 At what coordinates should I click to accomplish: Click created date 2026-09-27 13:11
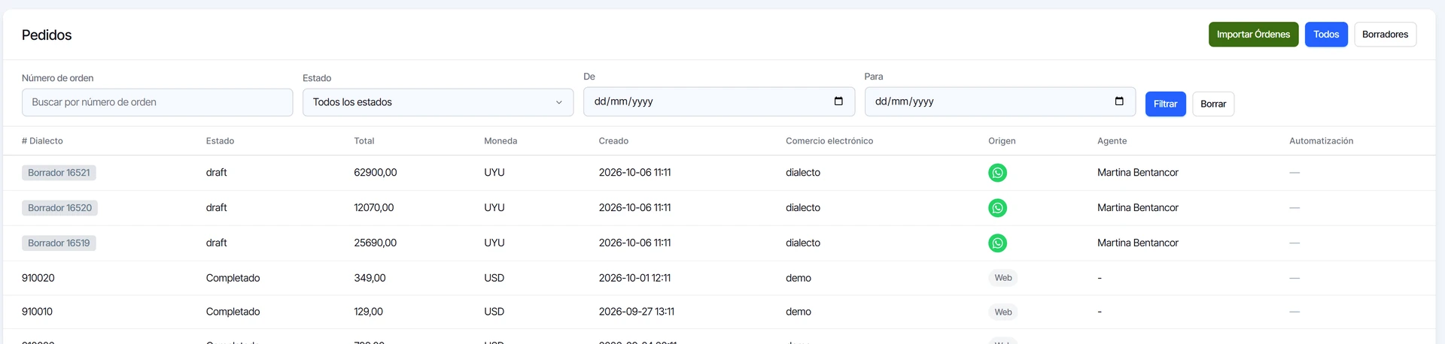click(x=637, y=312)
